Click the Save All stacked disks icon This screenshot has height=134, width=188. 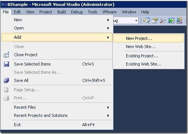pyautogui.click(x=6, y=80)
